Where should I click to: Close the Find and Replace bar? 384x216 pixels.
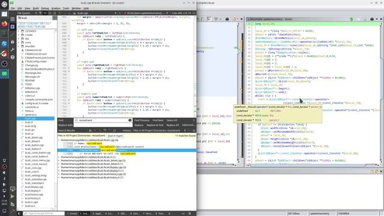pyautogui.click(x=194, y=120)
